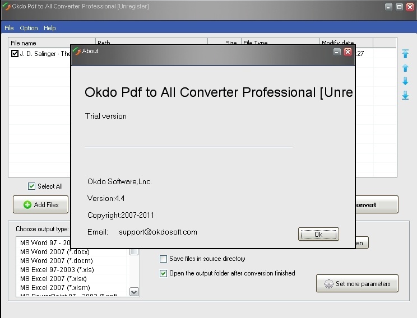Viewport: 417px width, 318px height.
Task: Open the Help menu
Action: pyautogui.click(x=50, y=28)
